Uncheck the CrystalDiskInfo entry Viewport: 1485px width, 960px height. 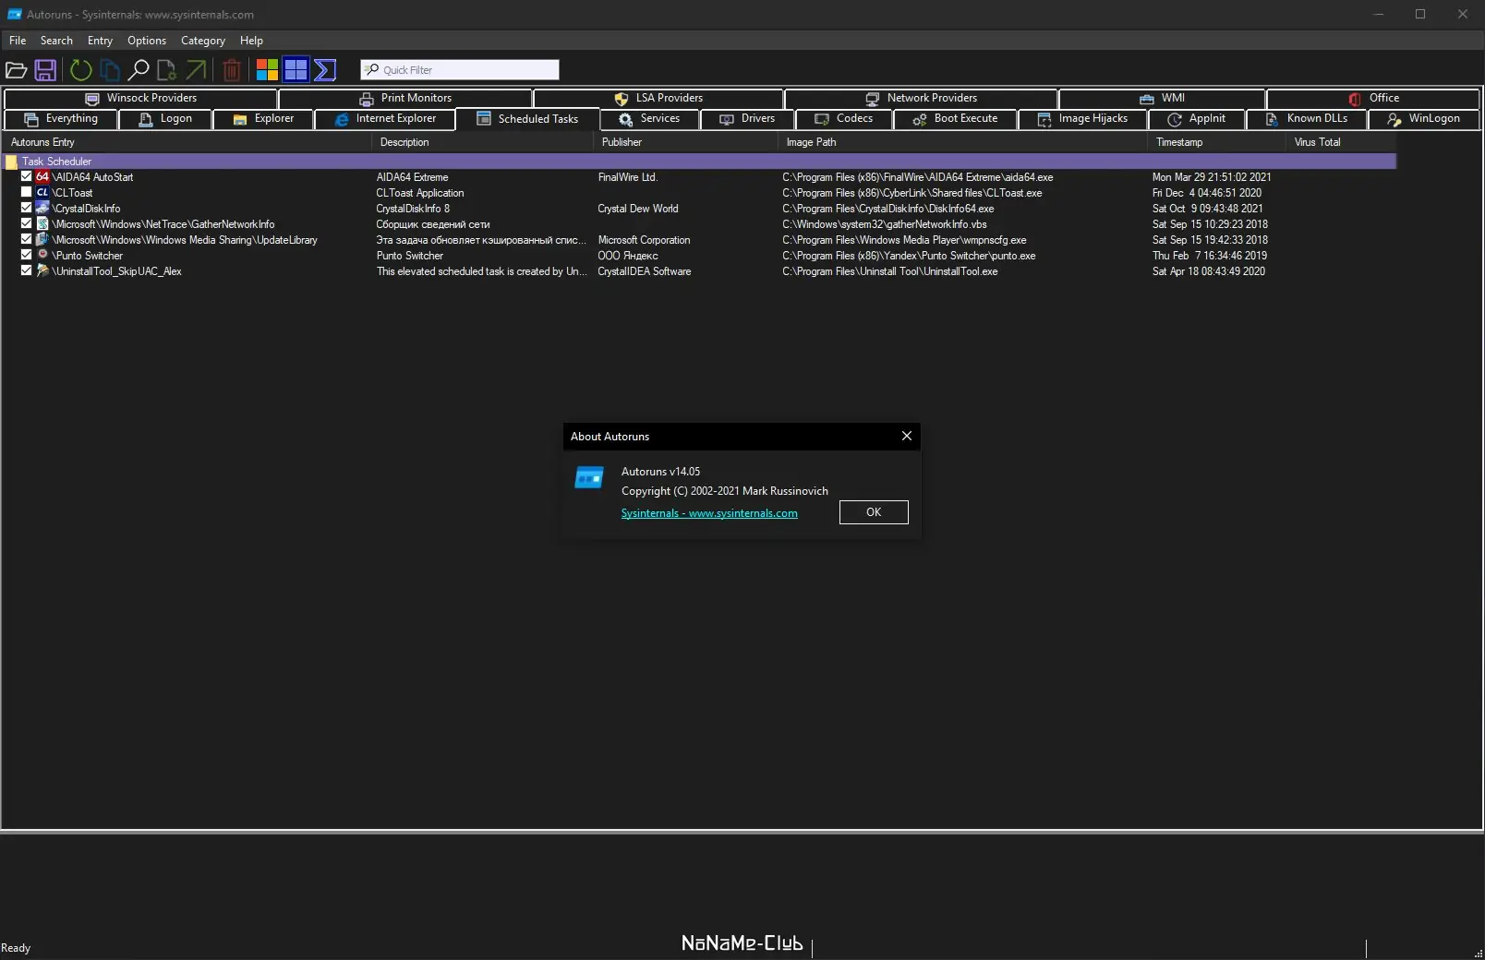(x=27, y=208)
